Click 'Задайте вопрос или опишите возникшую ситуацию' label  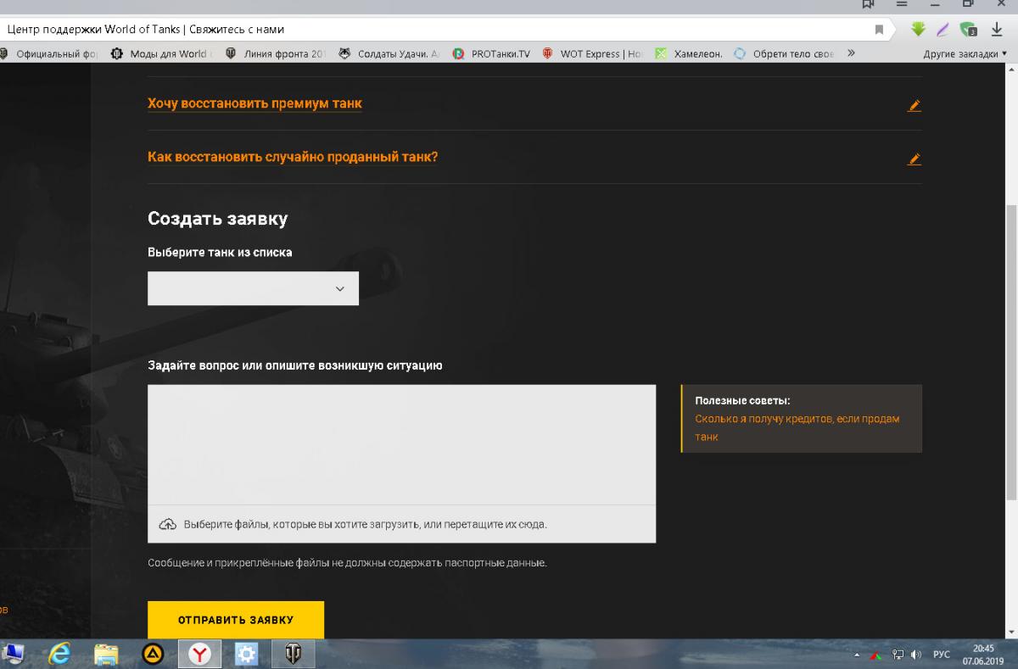pyautogui.click(x=295, y=366)
